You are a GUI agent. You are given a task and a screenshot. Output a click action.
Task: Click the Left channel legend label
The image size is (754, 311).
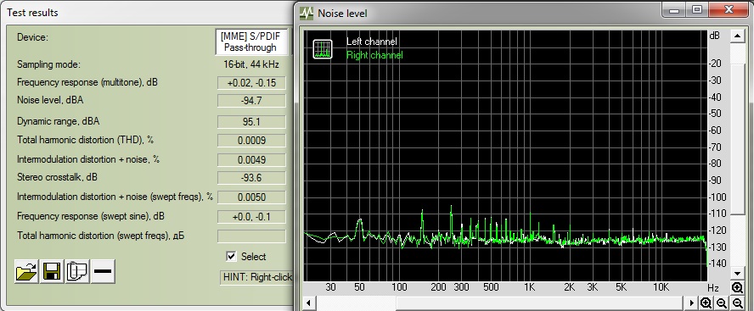371,42
